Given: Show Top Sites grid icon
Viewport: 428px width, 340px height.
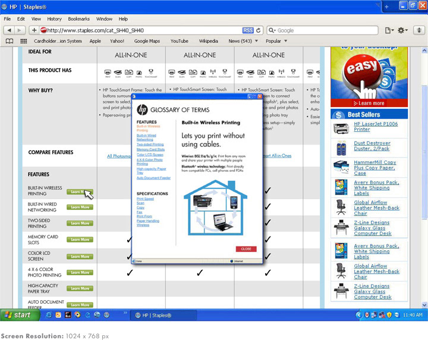Looking at the screenshot, I should click(x=24, y=41).
